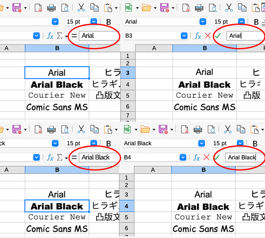Toggle Bold in the B4 editing window toolbar
265x238 pixels.
point(255,144)
